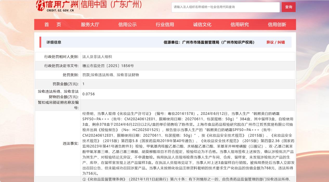This screenshot has height=182, width=329.
Task: Open the 行业信用 menu item
Action: pos(165,25)
